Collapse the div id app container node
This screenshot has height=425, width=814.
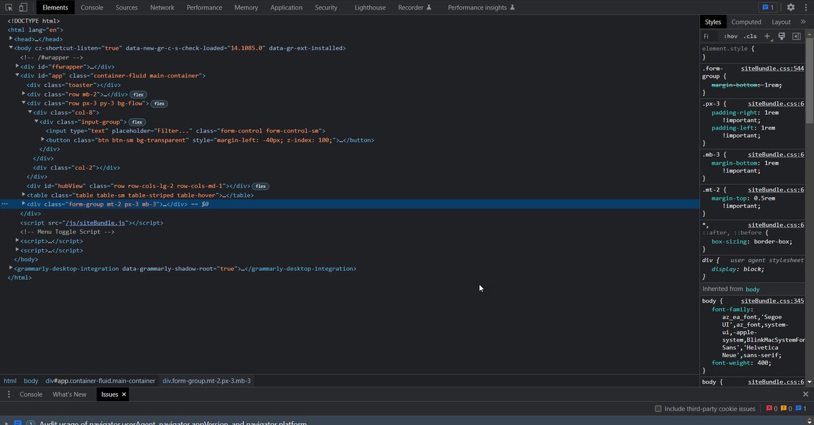click(18, 76)
